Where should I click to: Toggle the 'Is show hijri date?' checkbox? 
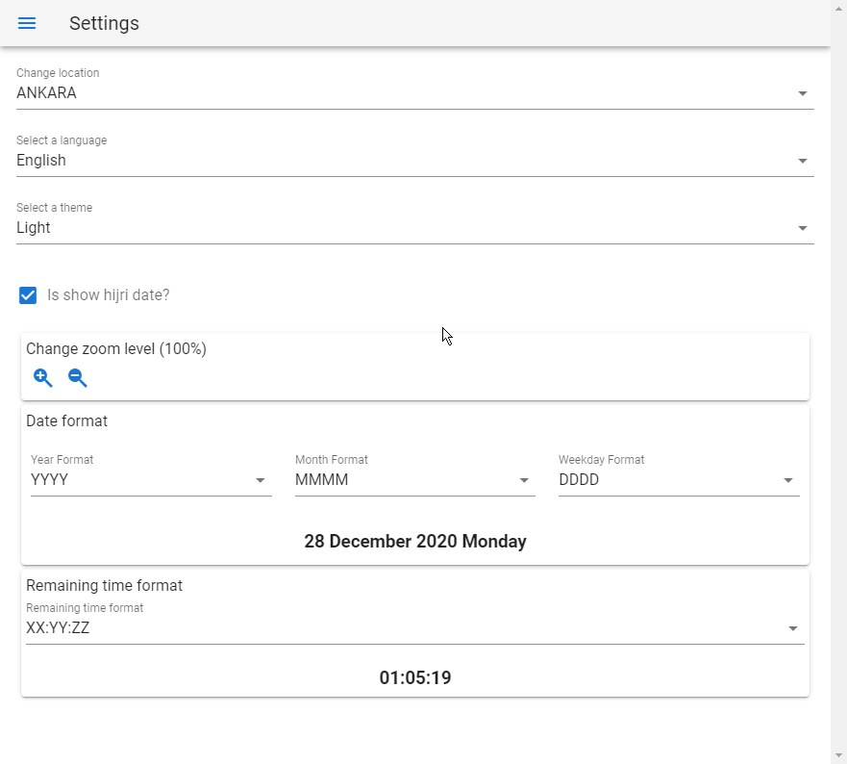[x=28, y=295]
